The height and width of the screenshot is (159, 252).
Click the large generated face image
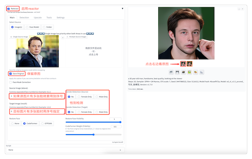point(186,33)
